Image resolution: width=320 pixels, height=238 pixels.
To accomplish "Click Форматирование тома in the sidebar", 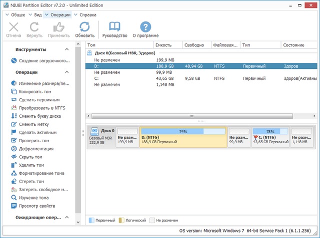I will [41, 173].
